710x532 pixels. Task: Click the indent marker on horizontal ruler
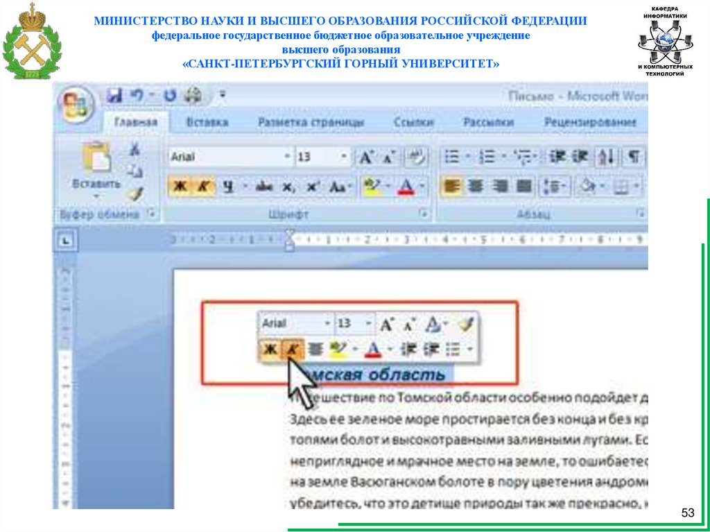click(x=290, y=241)
